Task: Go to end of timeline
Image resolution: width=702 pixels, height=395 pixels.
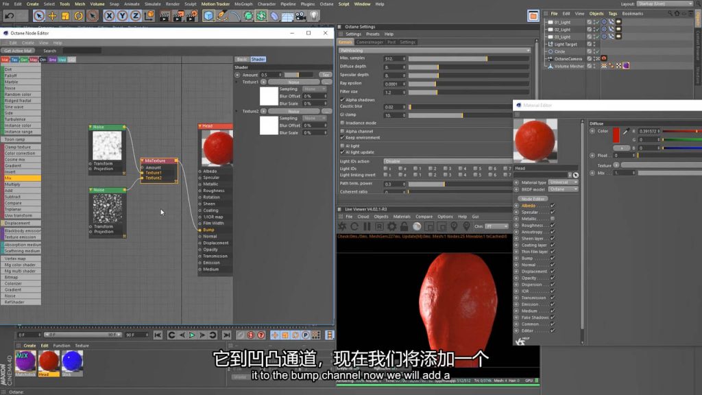Action: pyautogui.click(x=226, y=335)
